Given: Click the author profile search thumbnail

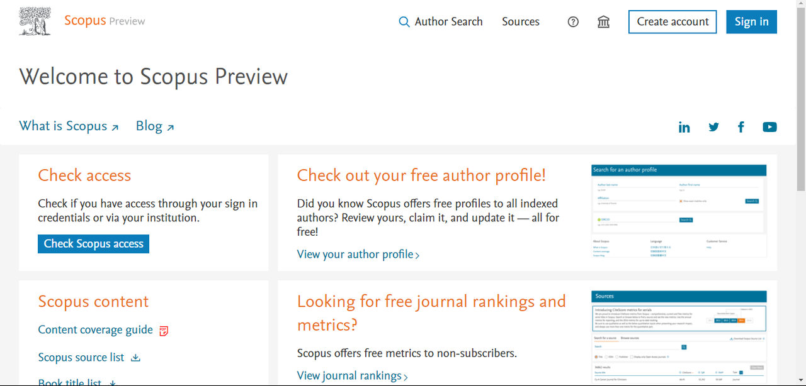Looking at the screenshot, I should pos(679,211).
